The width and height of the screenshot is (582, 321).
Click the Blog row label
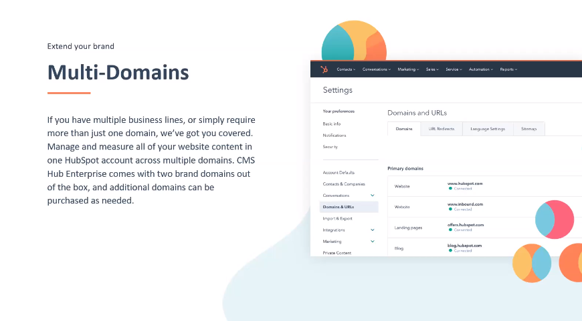pos(399,248)
